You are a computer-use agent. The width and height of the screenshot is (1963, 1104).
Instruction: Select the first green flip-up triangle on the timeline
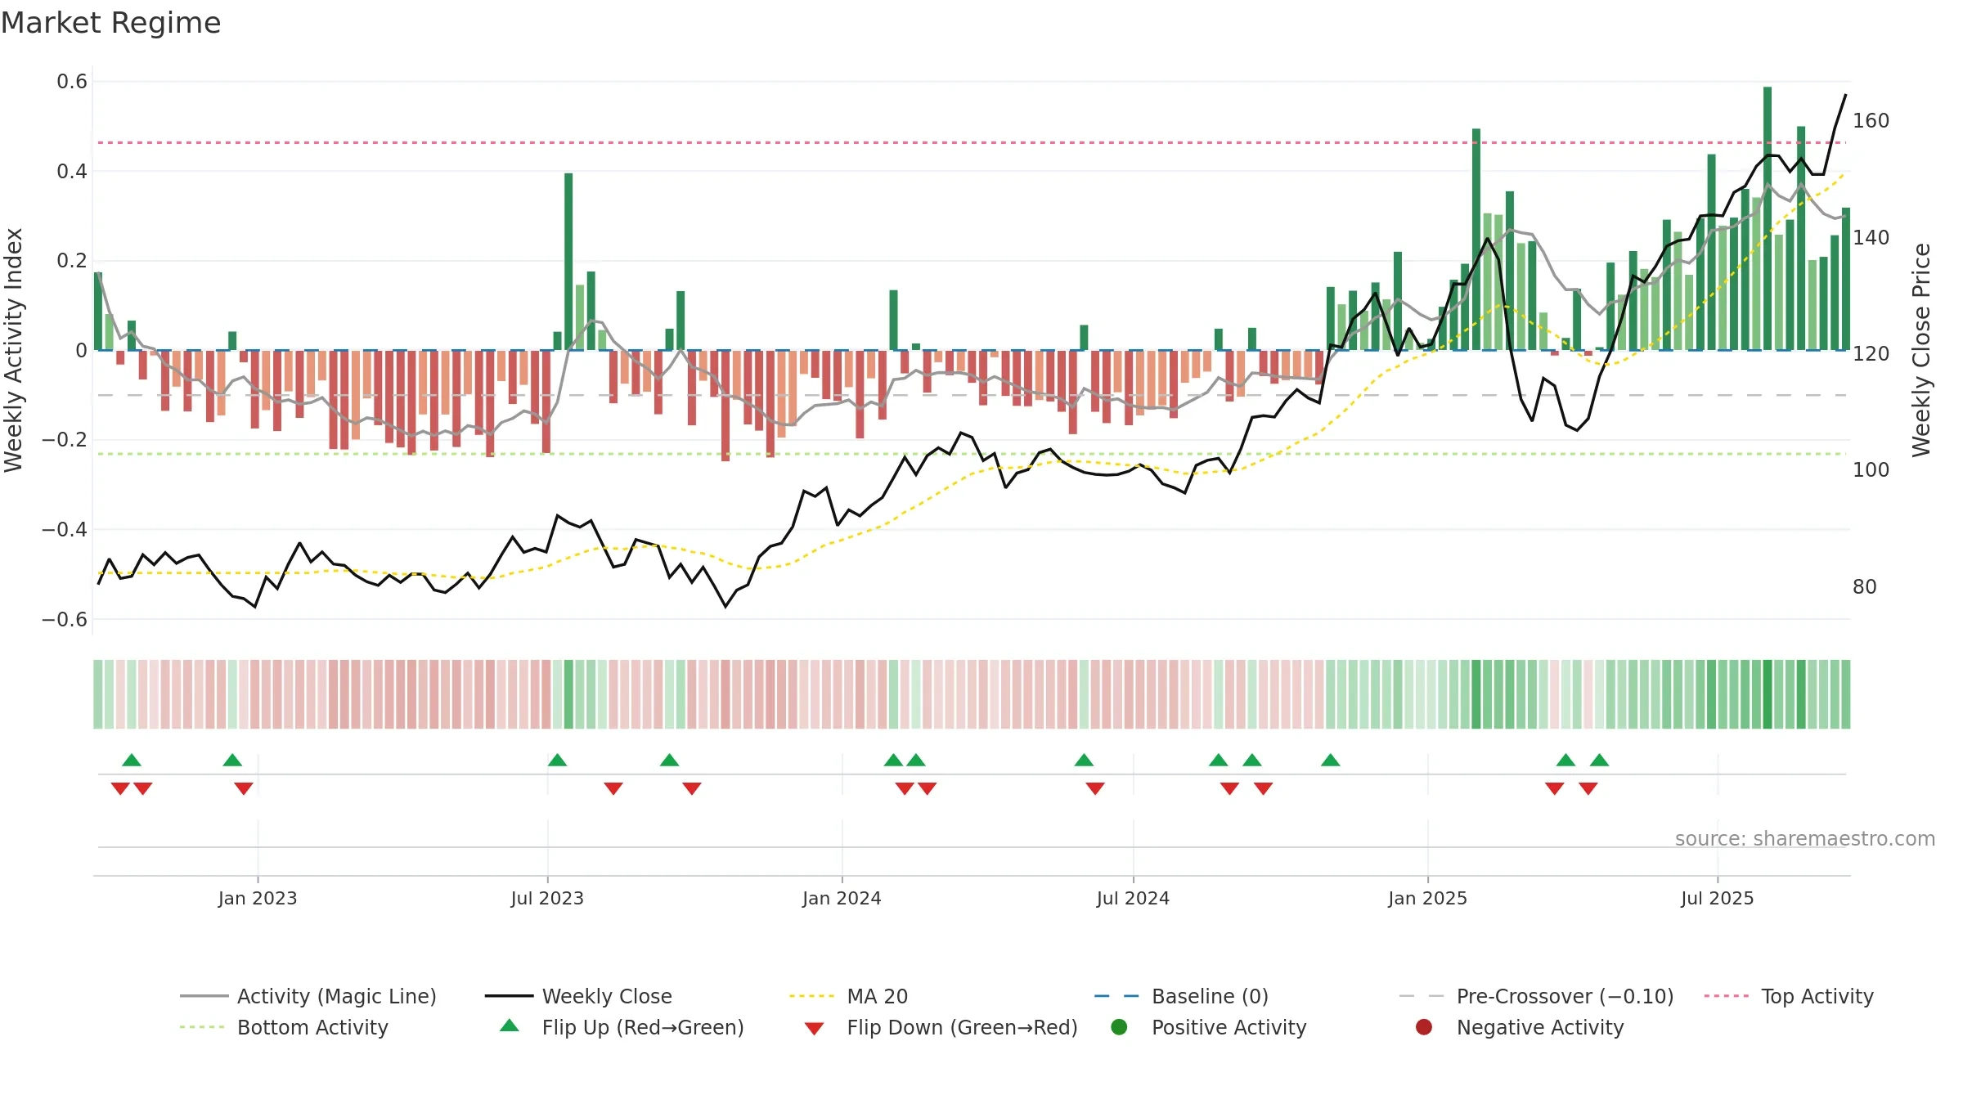click(x=132, y=760)
